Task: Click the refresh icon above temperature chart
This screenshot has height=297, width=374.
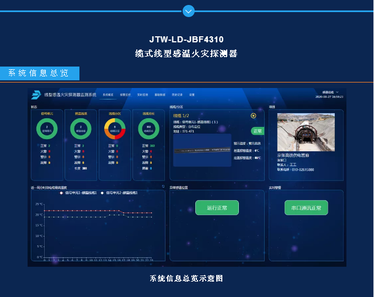Action: 163,186
